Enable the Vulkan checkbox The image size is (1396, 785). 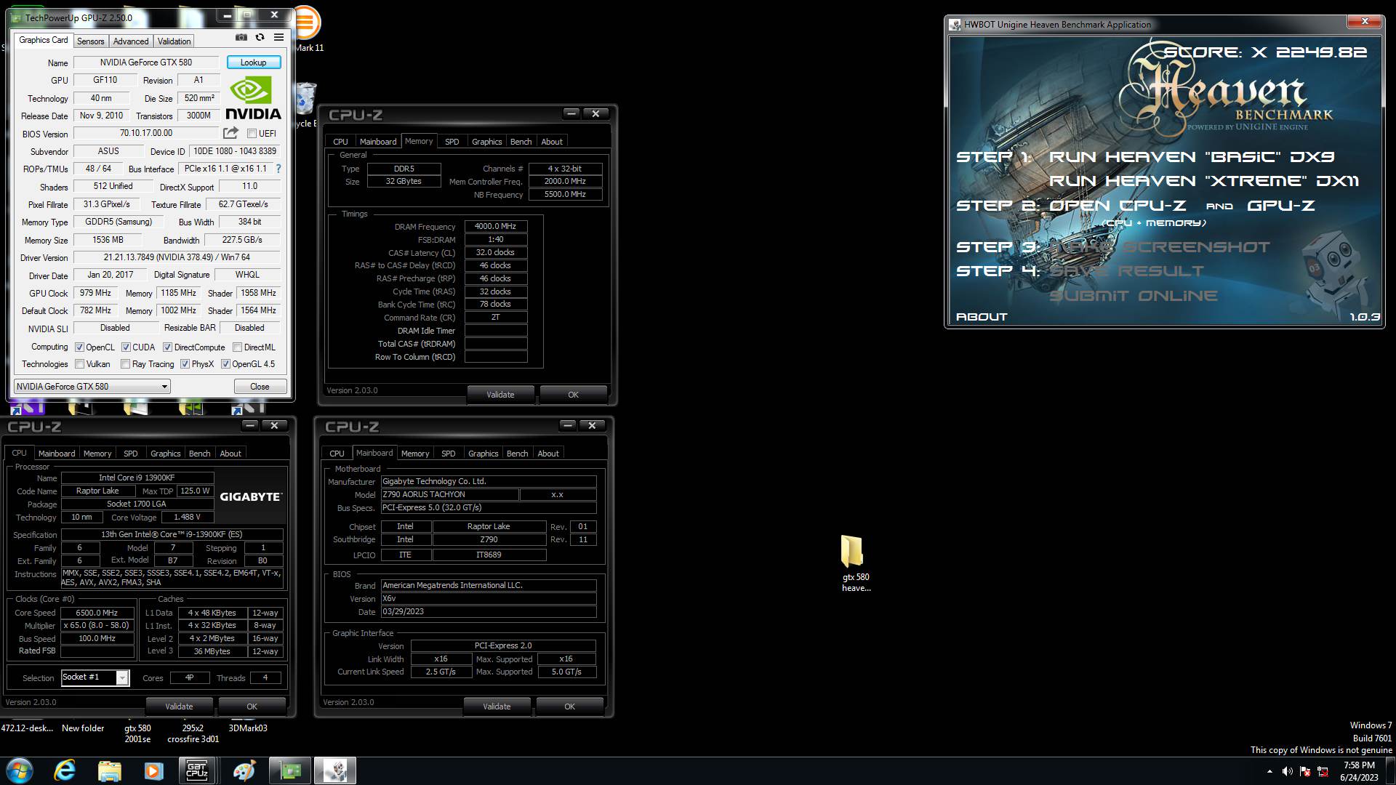click(79, 364)
